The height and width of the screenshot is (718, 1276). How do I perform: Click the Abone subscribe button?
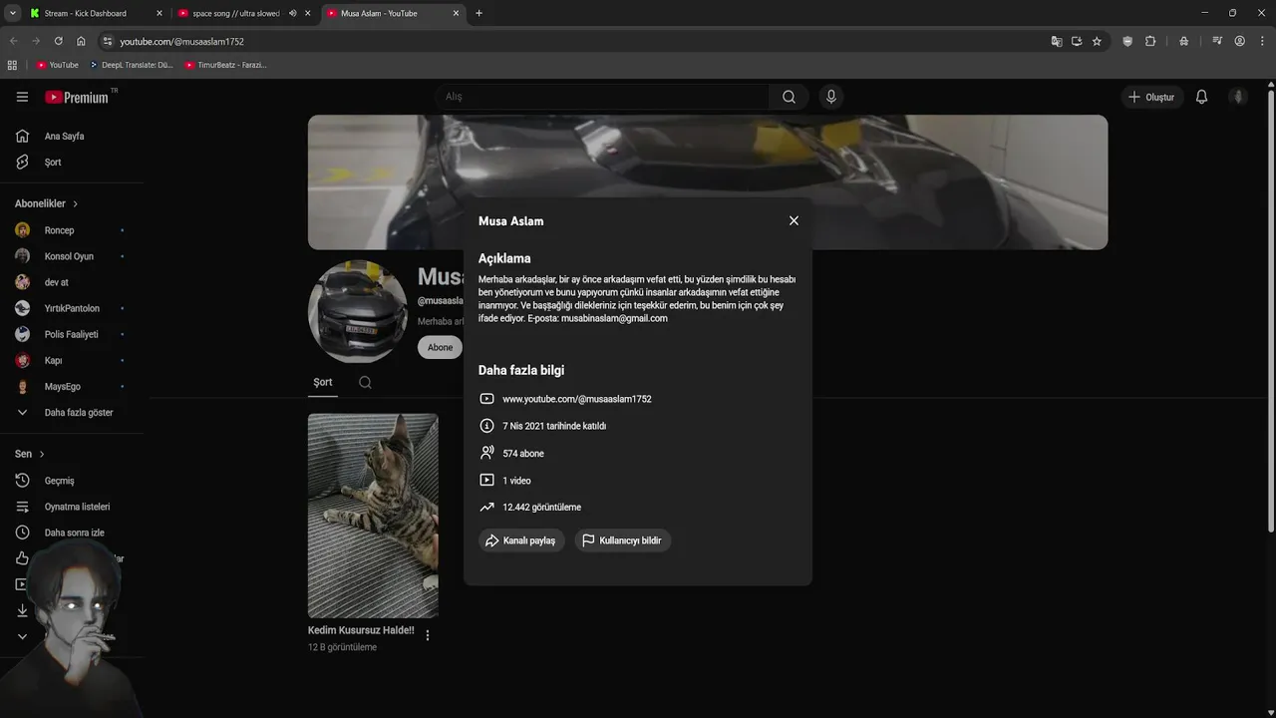pos(440,347)
